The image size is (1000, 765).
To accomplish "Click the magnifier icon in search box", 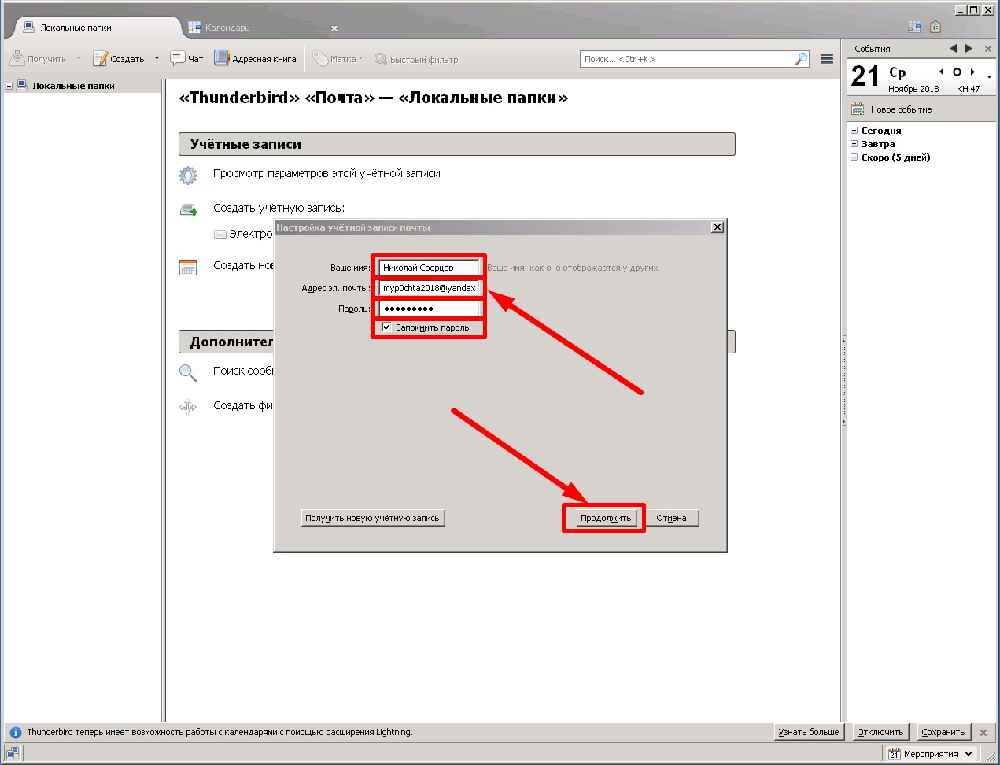I will [x=801, y=59].
